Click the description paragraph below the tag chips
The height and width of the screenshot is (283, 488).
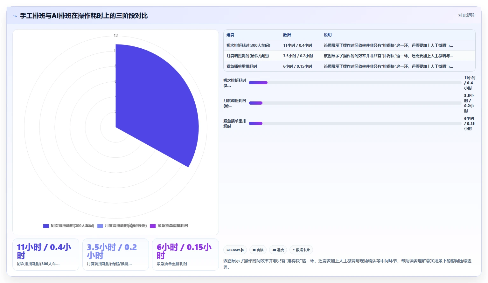click(347, 264)
